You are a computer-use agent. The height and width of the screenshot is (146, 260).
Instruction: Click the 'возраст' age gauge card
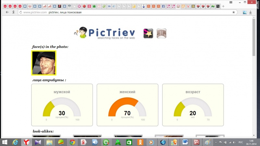(x=193, y=105)
